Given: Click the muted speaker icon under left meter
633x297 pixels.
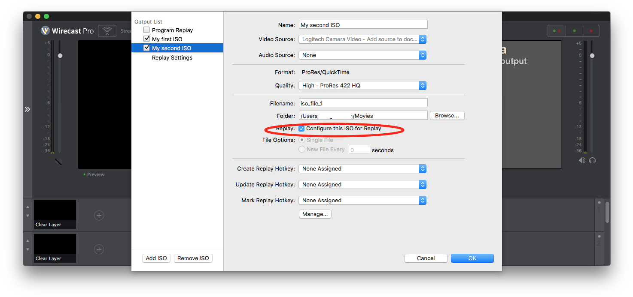Looking at the screenshot, I should coord(58,162).
